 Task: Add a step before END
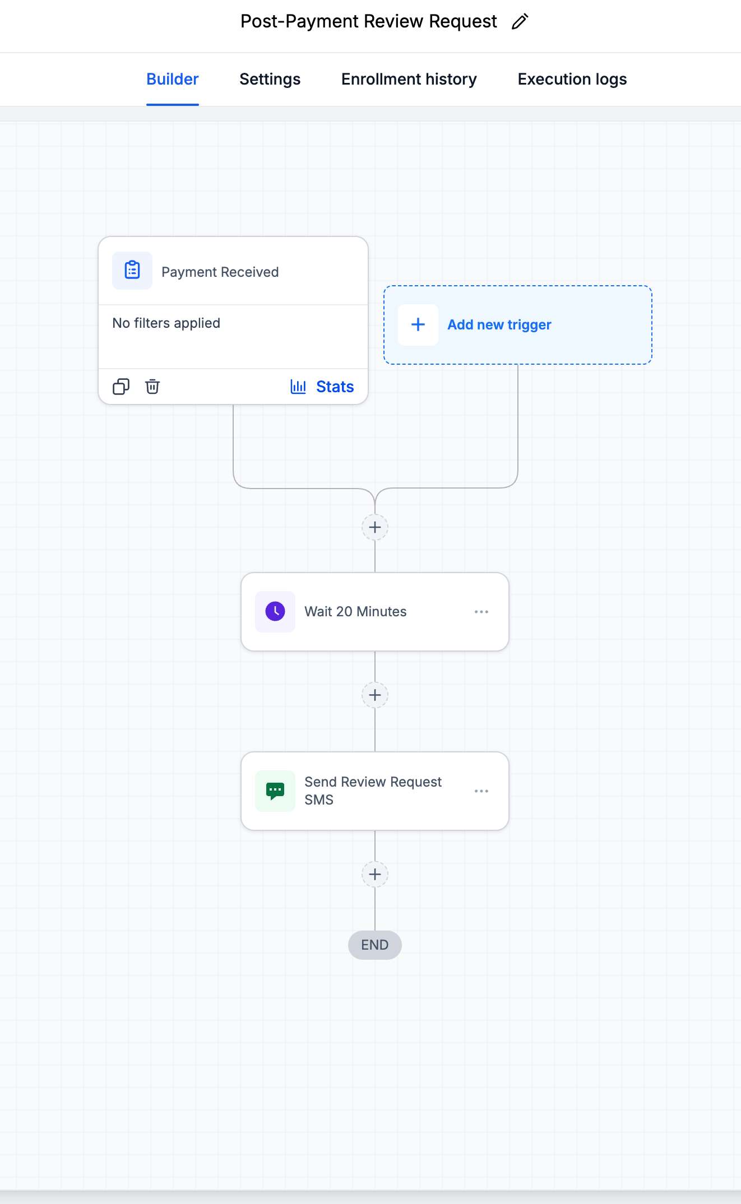coord(375,875)
